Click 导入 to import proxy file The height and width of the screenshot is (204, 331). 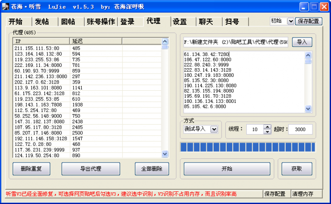click(302, 42)
